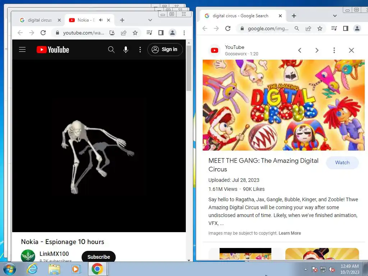Viewport: 368px width, 276px height.
Task: Open Chrome menu in YouTube window
Action: tap(184, 33)
